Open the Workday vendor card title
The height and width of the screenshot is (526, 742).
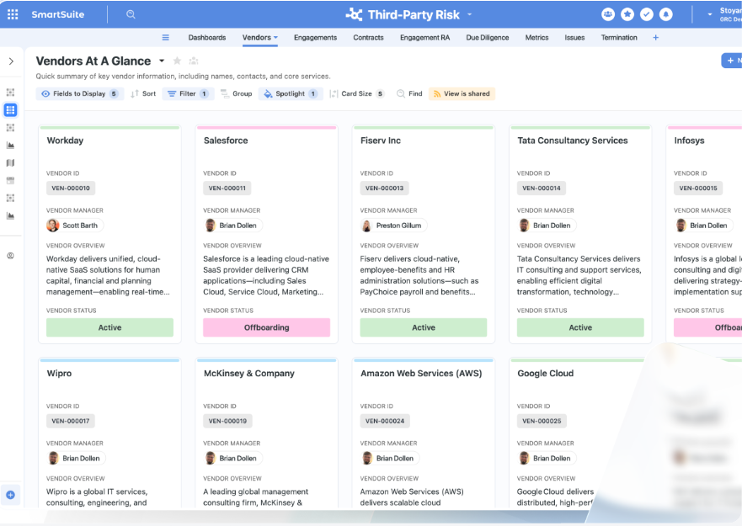click(66, 141)
